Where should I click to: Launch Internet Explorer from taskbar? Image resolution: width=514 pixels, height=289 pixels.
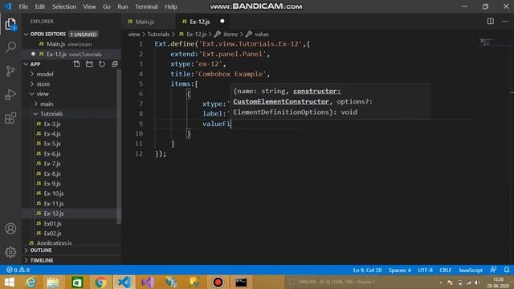tap(31, 283)
